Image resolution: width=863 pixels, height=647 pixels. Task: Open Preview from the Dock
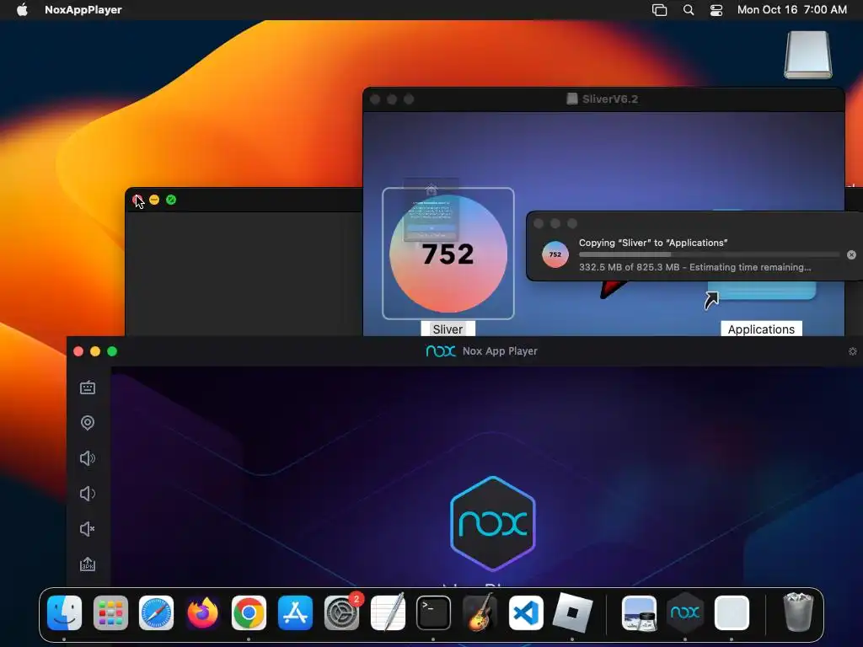coord(639,612)
